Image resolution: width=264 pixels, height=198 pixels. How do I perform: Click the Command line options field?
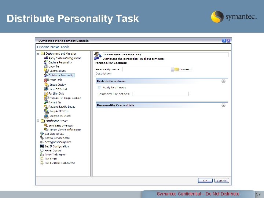(x=160, y=94)
